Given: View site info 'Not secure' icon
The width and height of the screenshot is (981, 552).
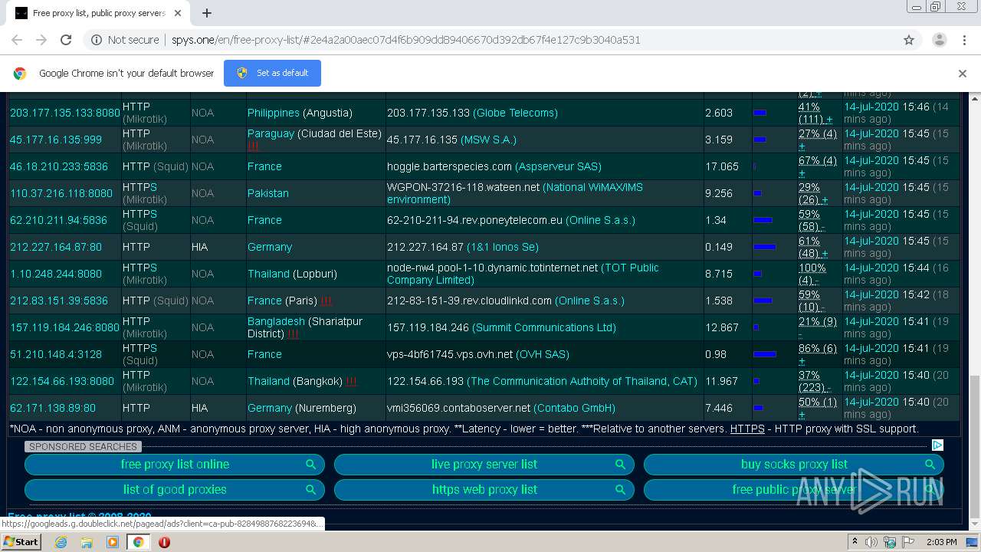Looking at the screenshot, I should [x=97, y=40].
